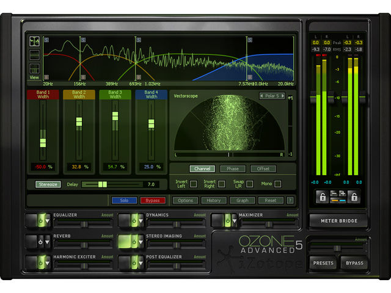Open the History menu

point(214,200)
